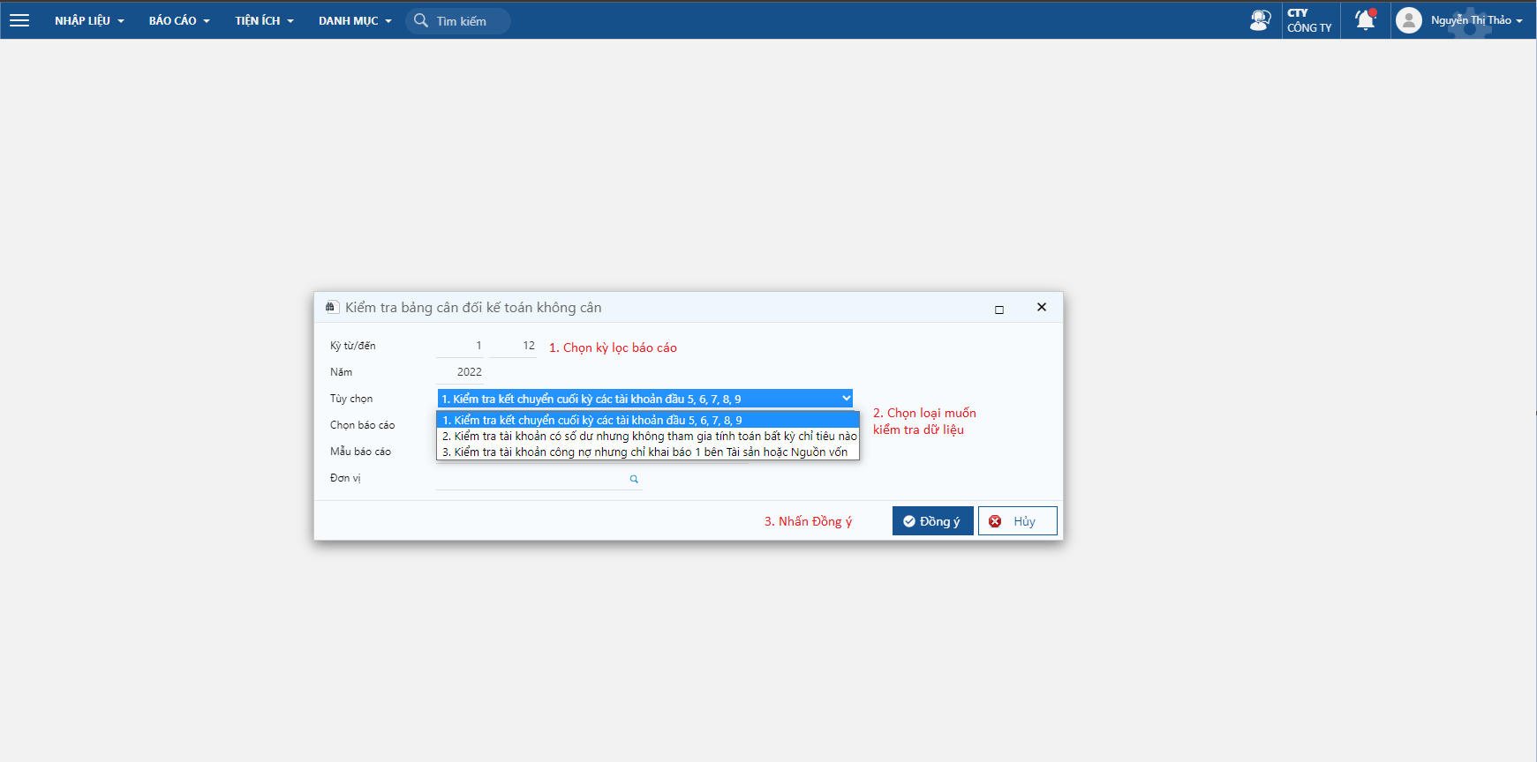Click the Hủy cancel button
The height and width of the screenshot is (762, 1537).
1017,521
